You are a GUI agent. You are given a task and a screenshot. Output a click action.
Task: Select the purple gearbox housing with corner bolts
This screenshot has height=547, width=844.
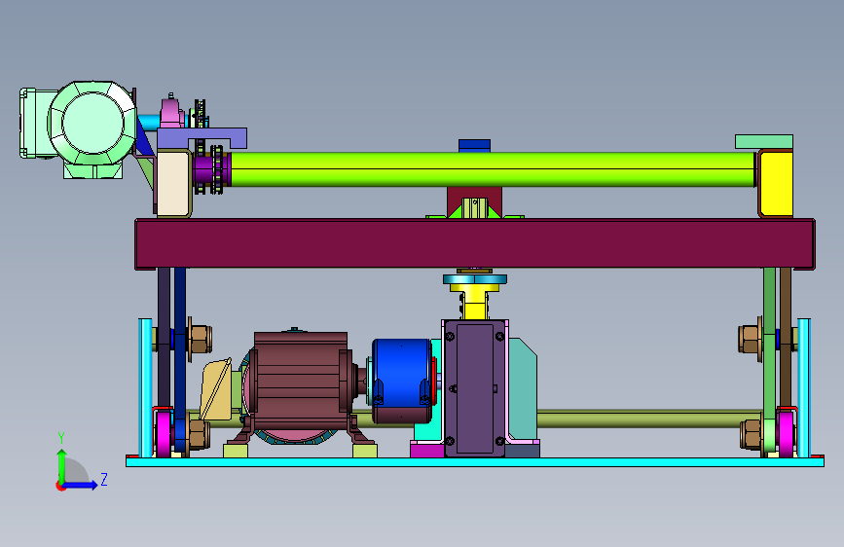[x=474, y=388]
